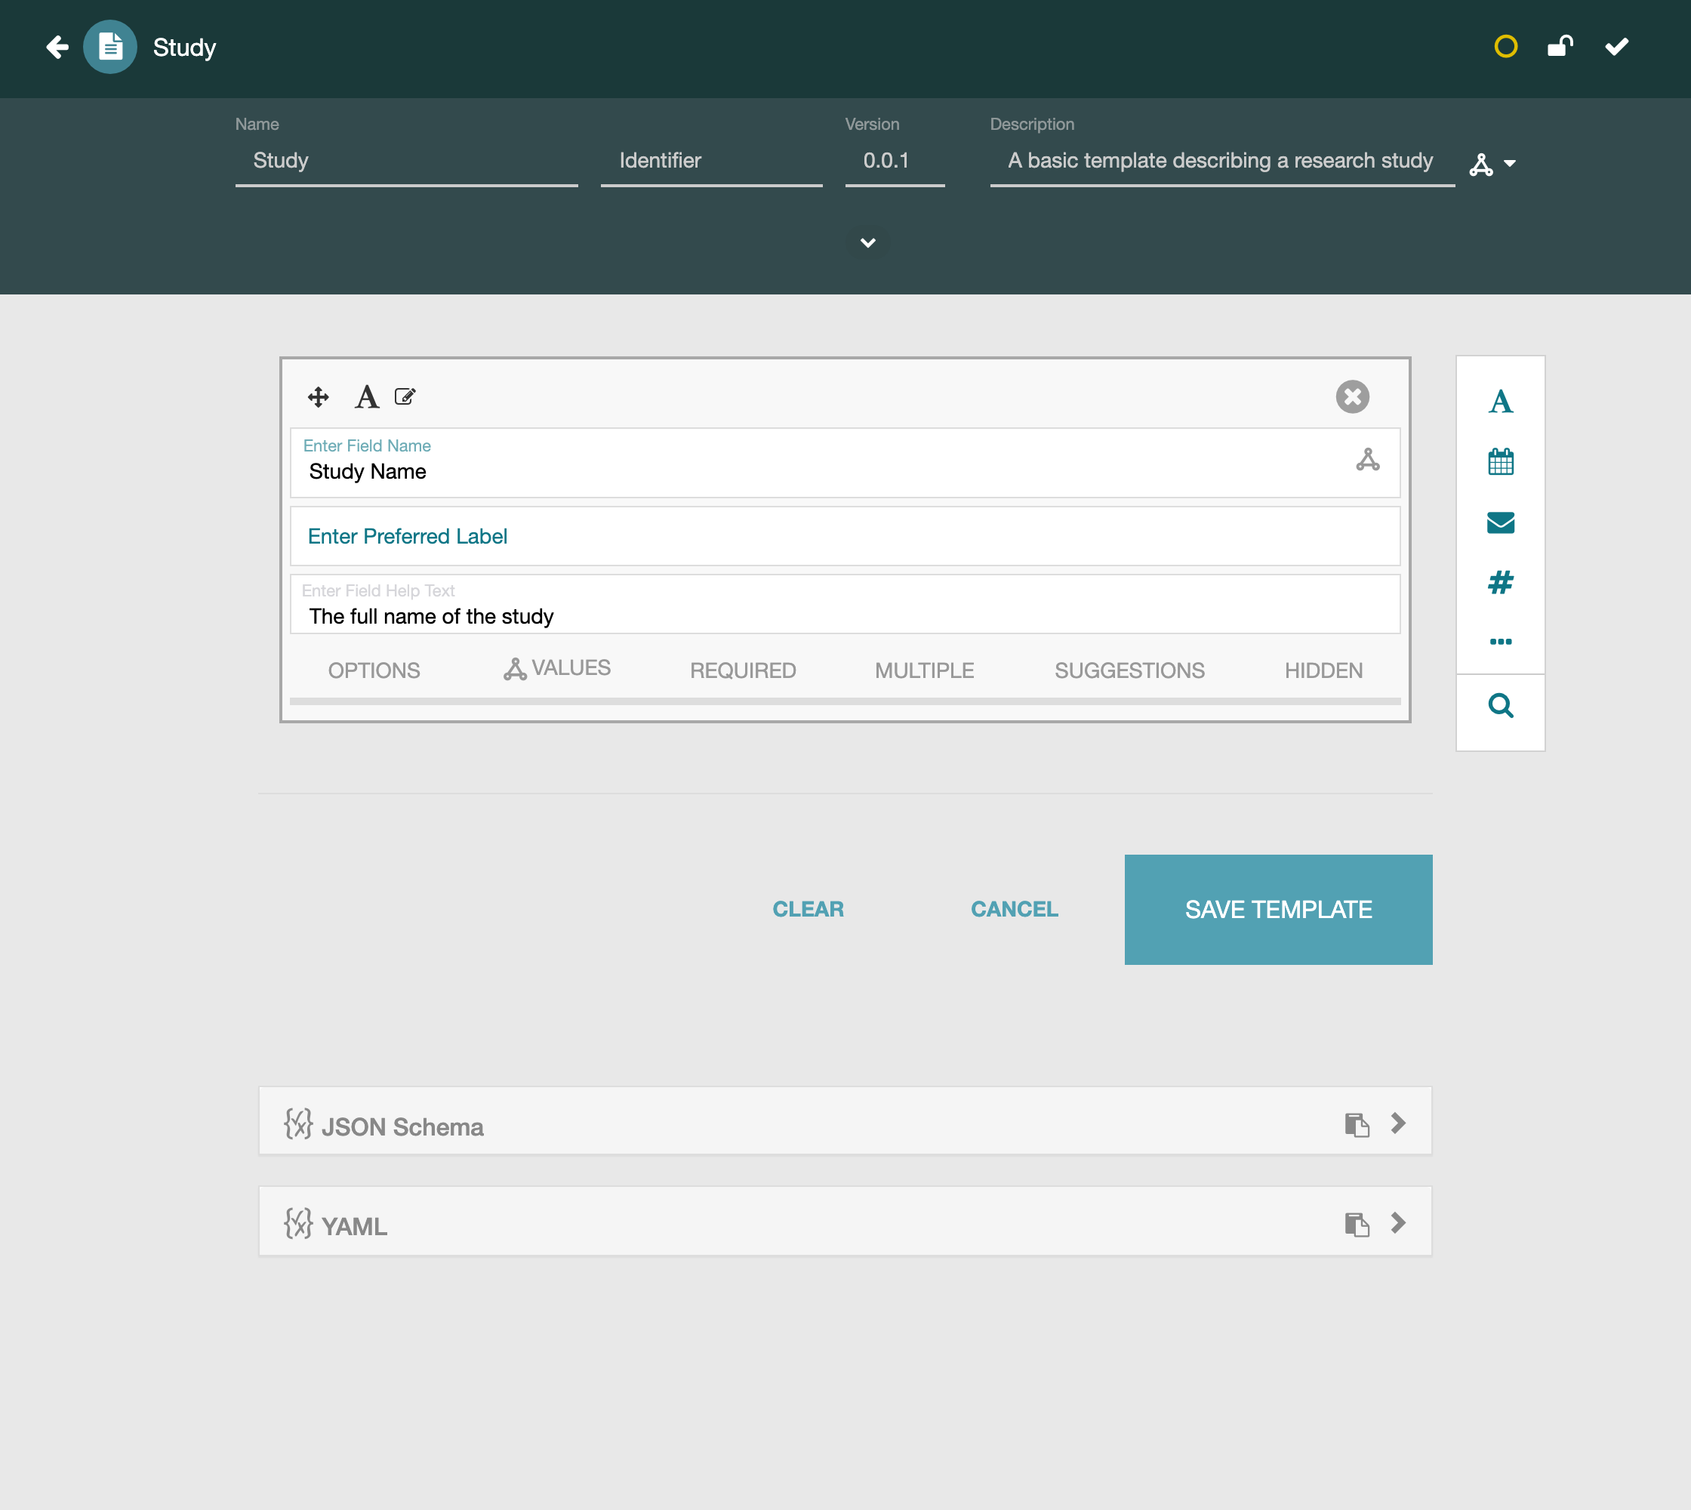Click the CANCEL button

(1014, 909)
